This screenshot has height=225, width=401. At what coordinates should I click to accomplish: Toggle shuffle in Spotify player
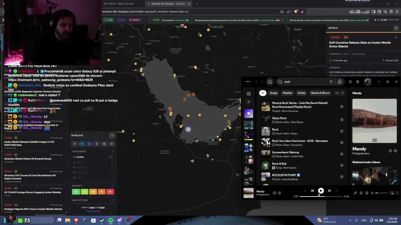click(305, 191)
